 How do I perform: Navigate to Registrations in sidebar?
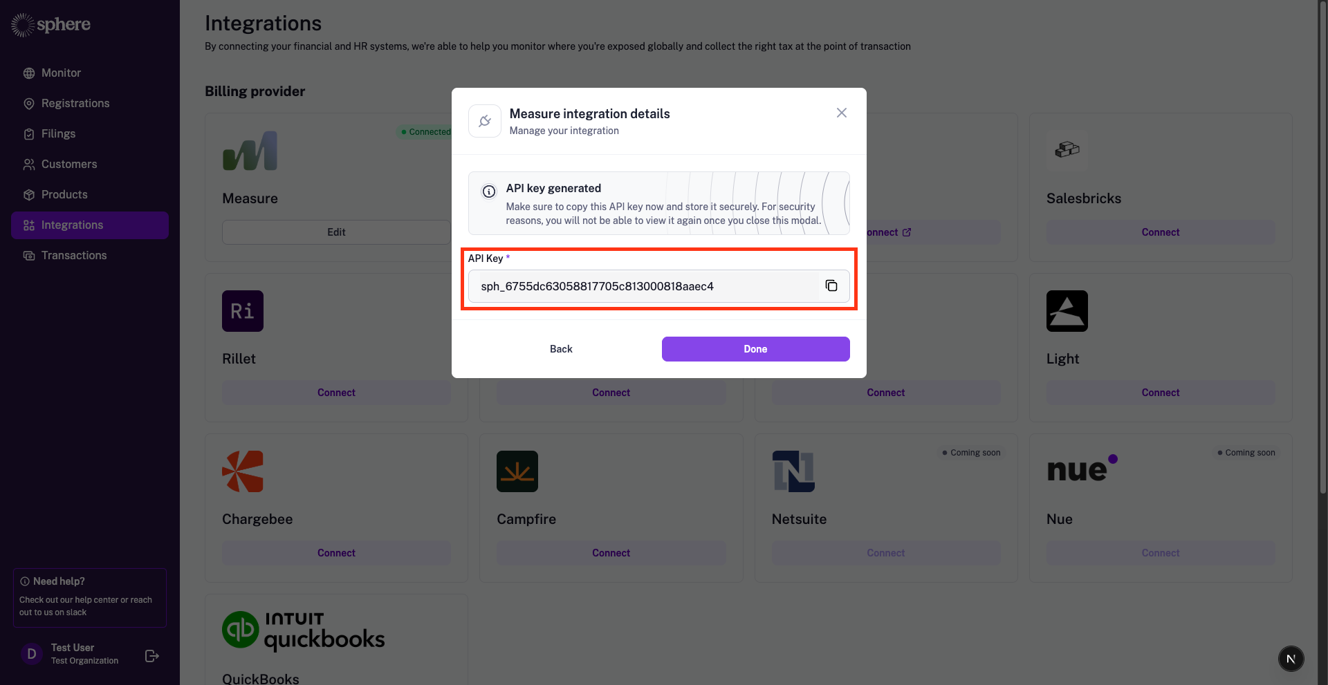pyautogui.click(x=75, y=104)
